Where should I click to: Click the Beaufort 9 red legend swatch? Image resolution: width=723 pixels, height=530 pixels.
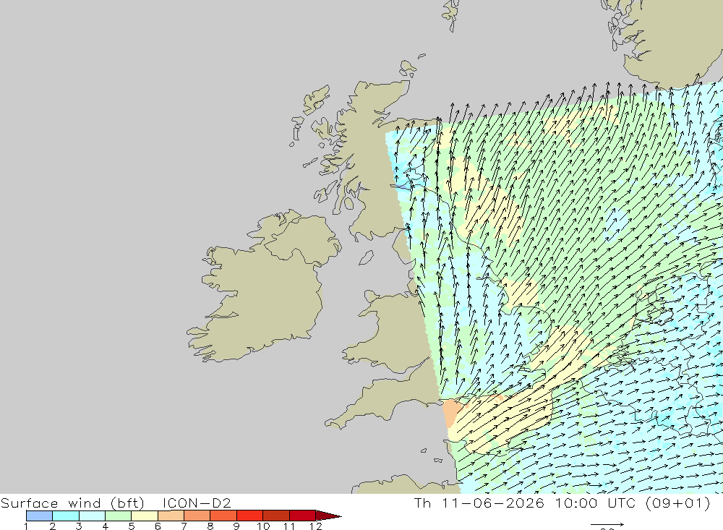coord(249,516)
